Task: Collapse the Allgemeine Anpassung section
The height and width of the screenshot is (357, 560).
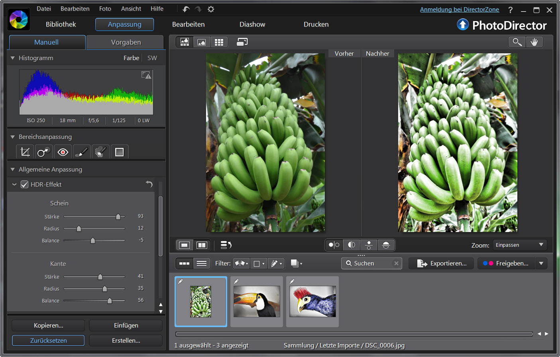Action: tap(13, 170)
